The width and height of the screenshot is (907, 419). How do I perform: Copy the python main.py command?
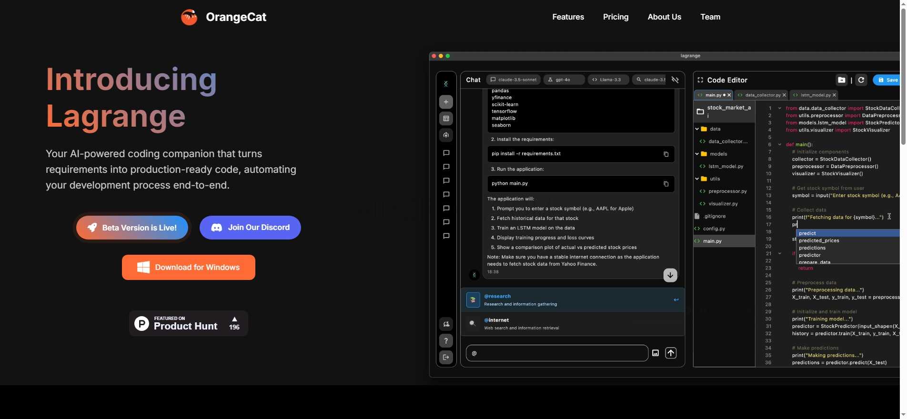tap(666, 184)
